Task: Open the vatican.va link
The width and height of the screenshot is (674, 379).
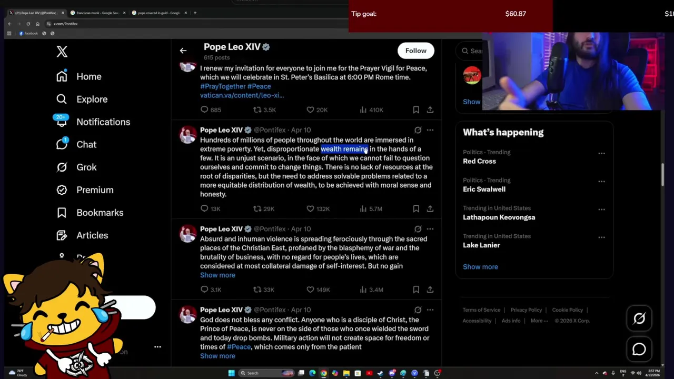Action: (x=242, y=95)
